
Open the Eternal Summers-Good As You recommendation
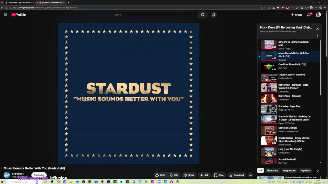(301, 177)
